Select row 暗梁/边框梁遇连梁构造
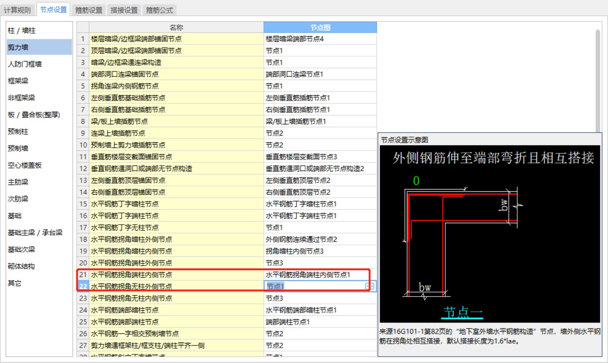The width and height of the screenshot is (608, 363). point(176,62)
